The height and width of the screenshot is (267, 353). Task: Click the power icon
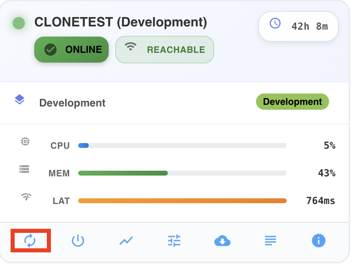[78, 241]
